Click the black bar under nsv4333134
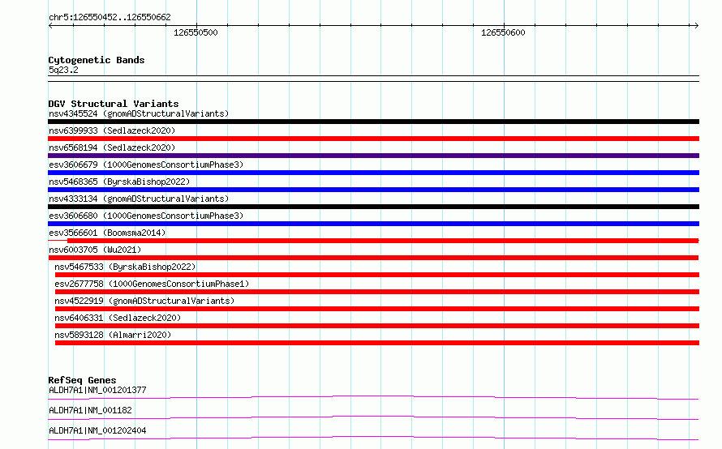The width and height of the screenshot is (722, 449). (373, 207)
